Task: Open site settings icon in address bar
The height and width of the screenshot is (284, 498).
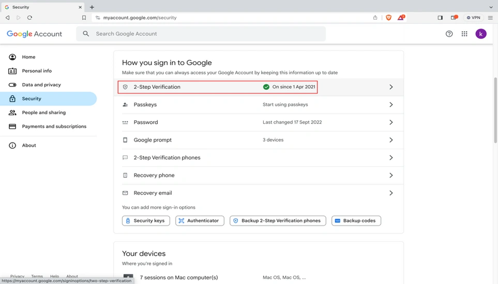Action: point(98,18)
